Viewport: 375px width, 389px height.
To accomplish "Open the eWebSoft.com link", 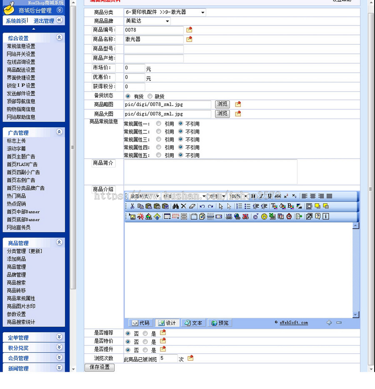I will point(294,323).
